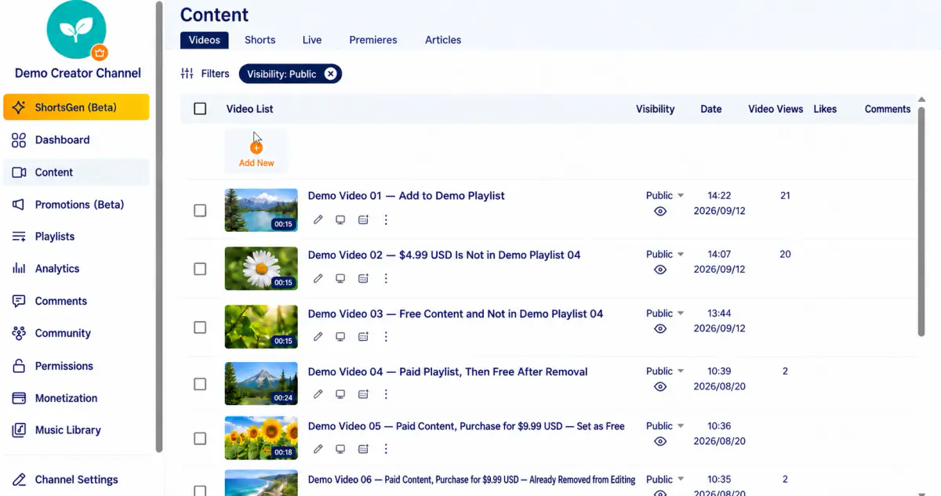Open Public visibility dropdown for Demo Video 06

click(665, 479)
